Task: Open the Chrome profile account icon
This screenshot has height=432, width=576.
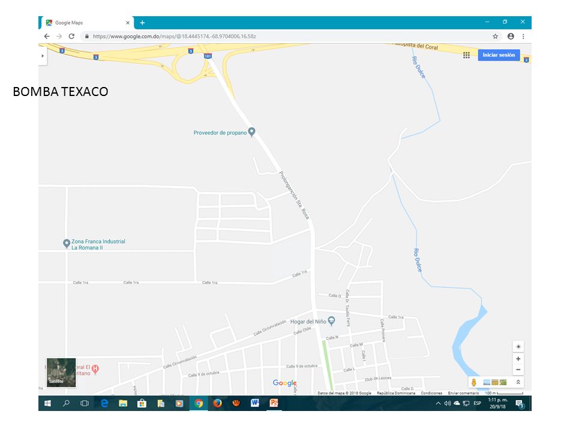Action: click(x=511, y=37)
